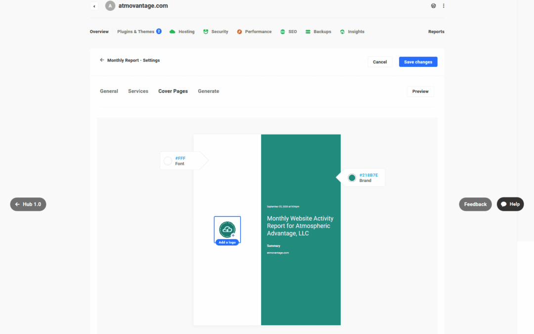Click the Save changes button
This screenshot has height=334, width=534.
418,62
